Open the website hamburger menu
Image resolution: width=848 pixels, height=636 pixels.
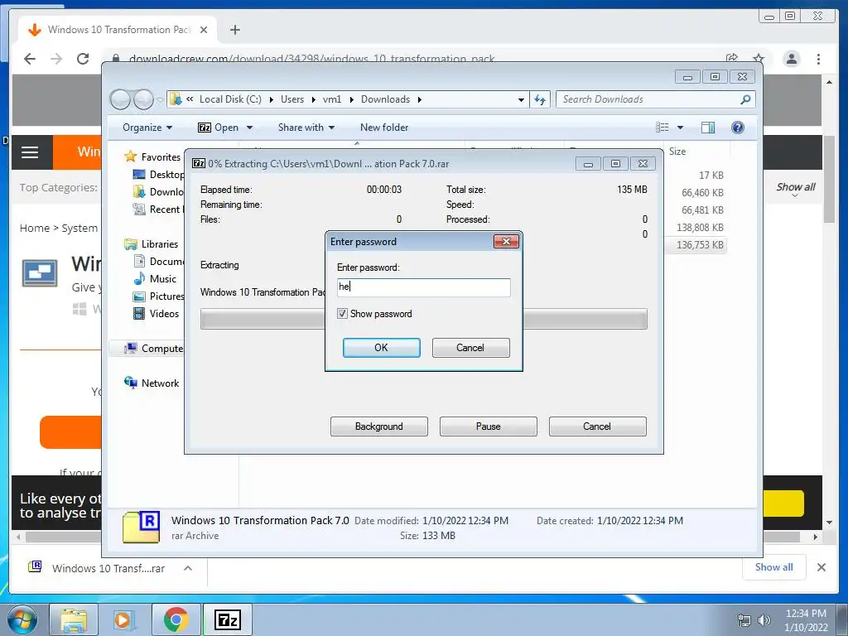coord(30,152)
